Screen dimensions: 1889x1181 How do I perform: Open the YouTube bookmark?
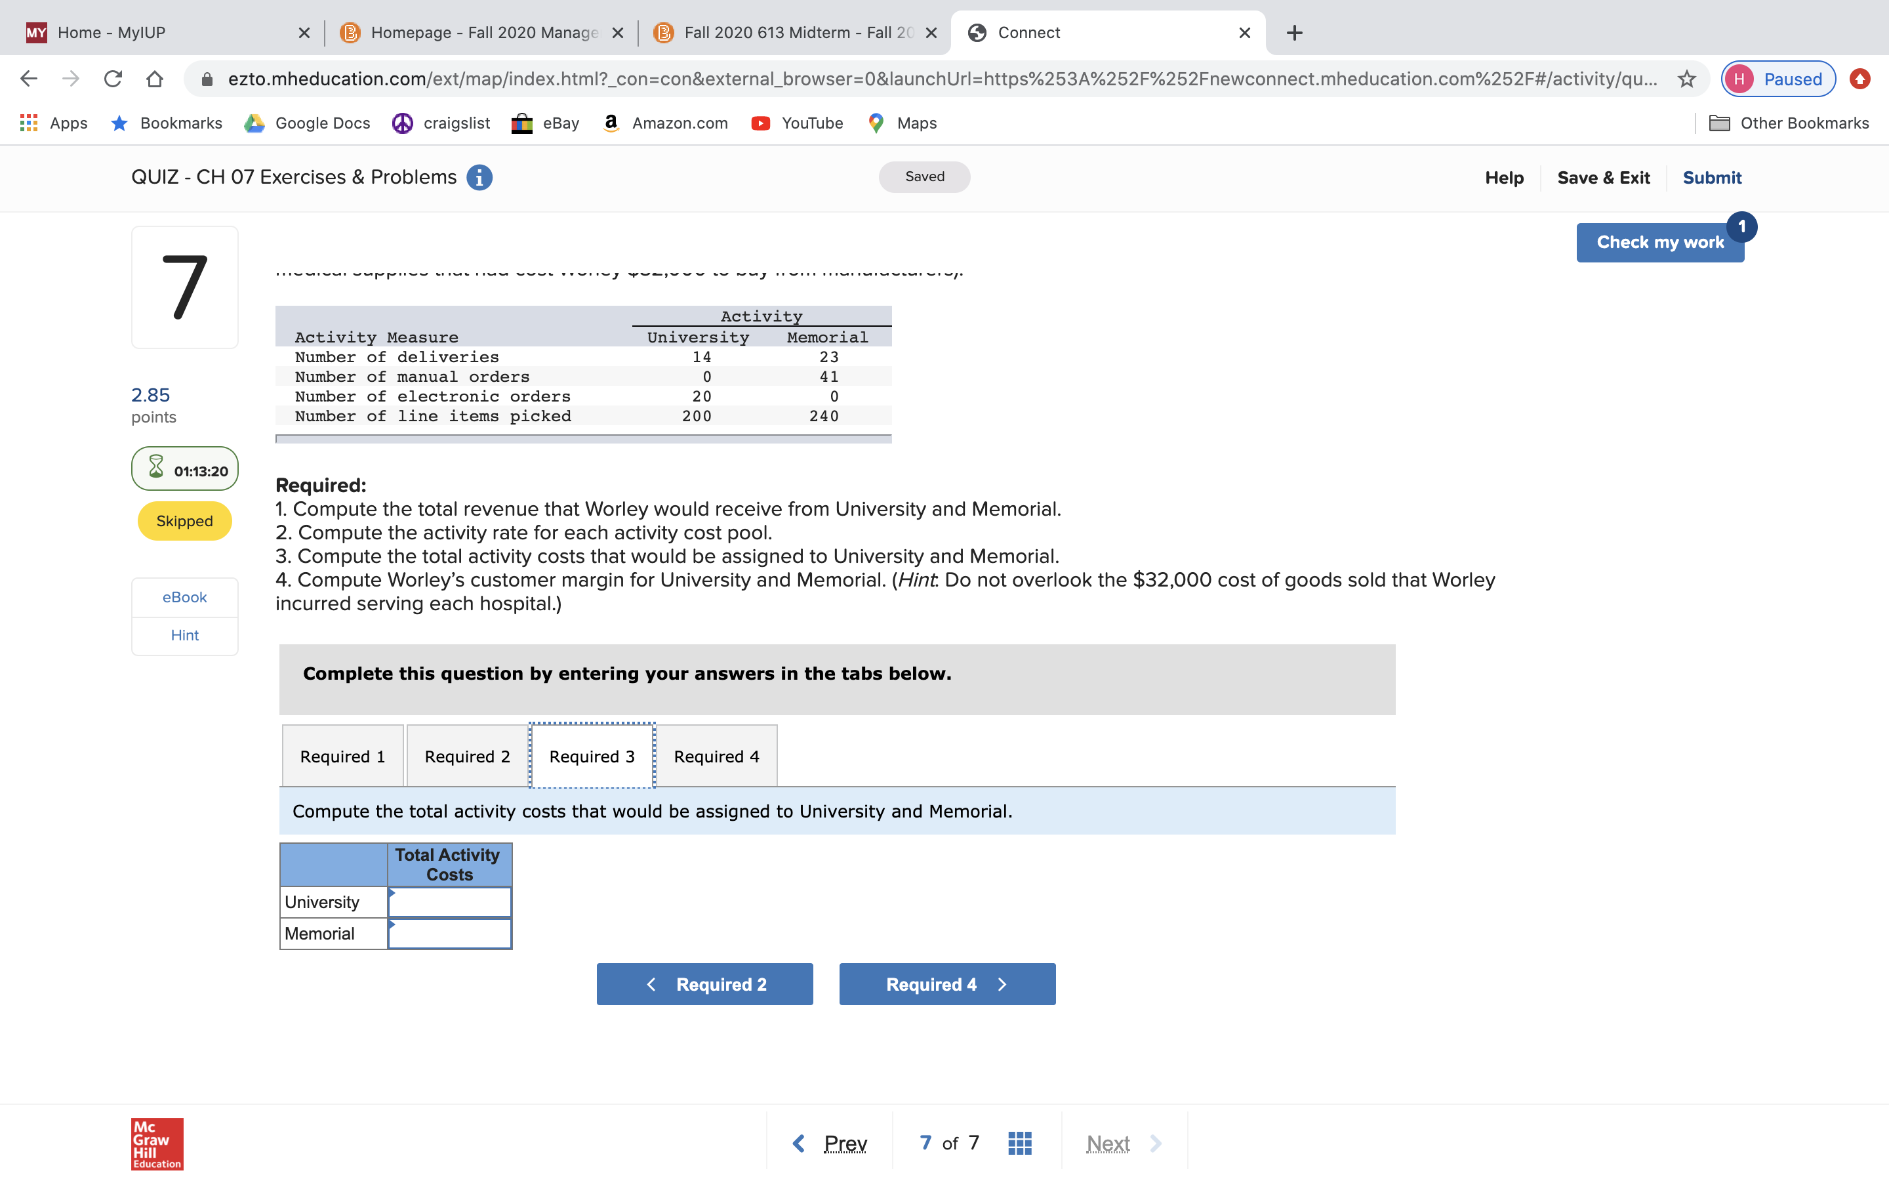tap(797, 123)
